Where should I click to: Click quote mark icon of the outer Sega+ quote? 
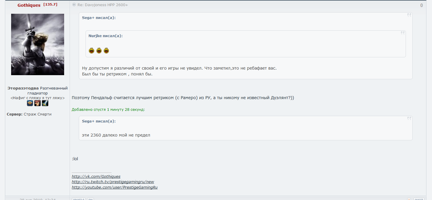(x=409, y=15)
